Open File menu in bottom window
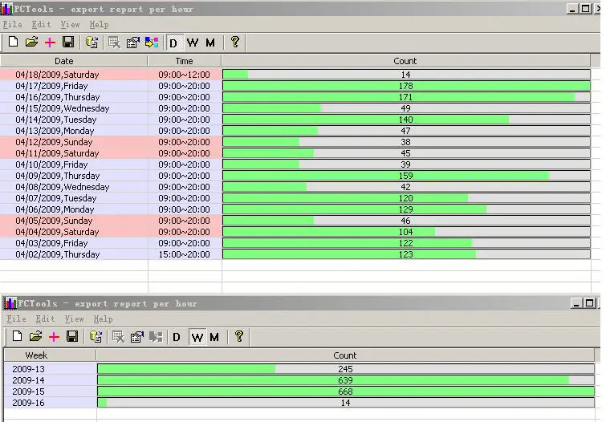This screenshot has height=422, width=606. [17, 319]
